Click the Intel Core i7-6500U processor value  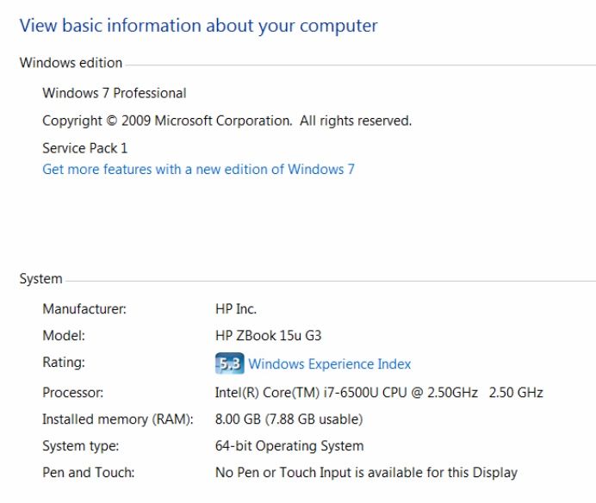(379, 393)
